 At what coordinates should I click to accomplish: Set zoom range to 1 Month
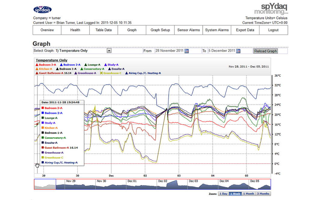248,194
